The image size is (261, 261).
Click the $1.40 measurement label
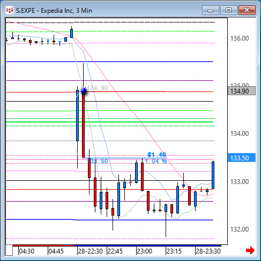[156, 155]
